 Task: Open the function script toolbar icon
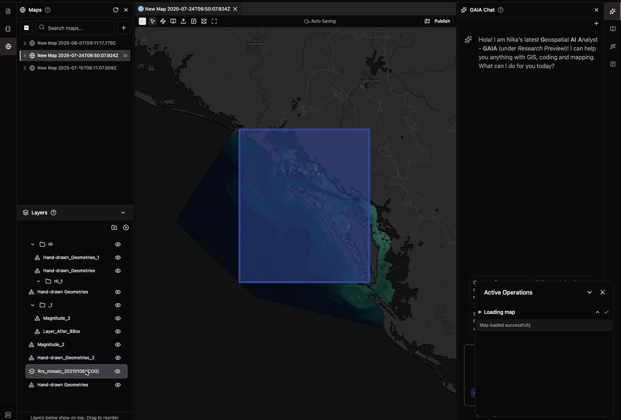coord(194,21)
